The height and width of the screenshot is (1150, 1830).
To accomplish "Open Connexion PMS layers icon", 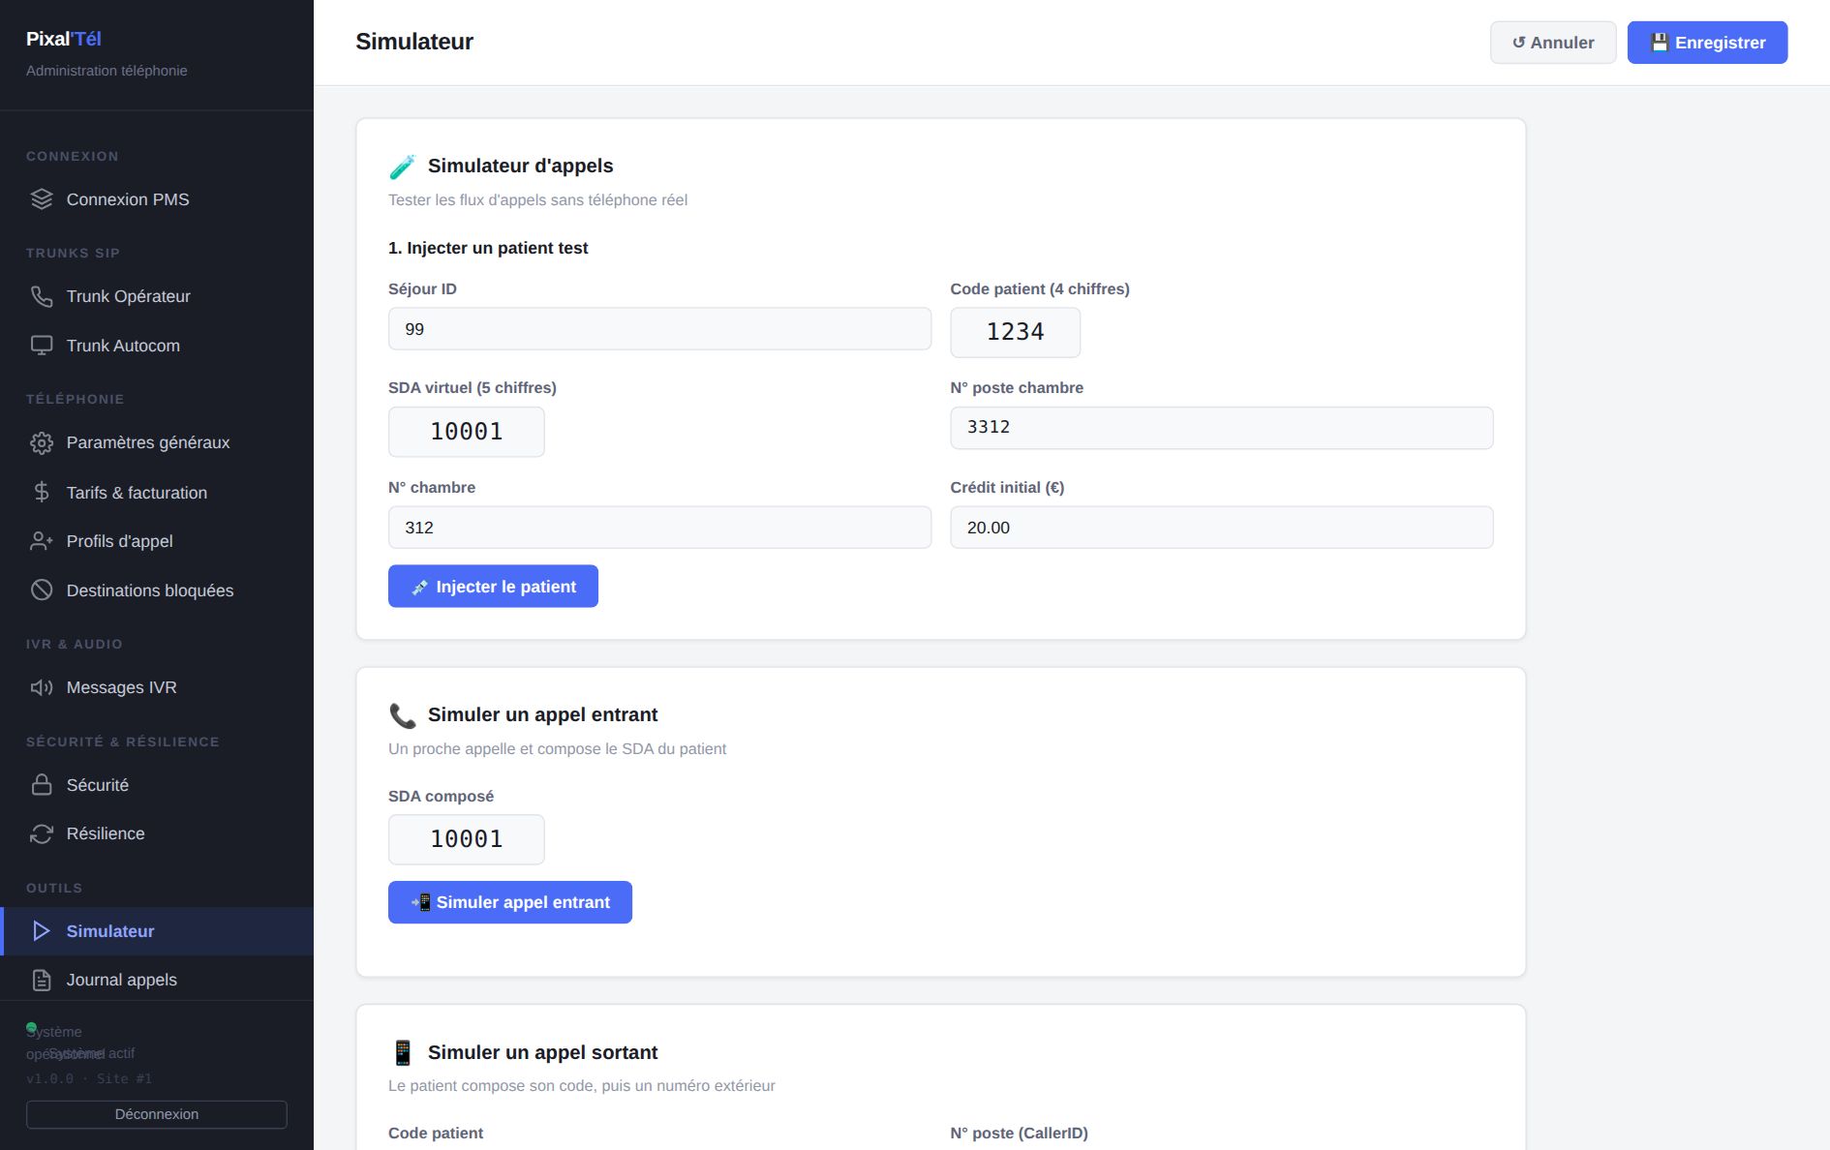I will [42, 199].
